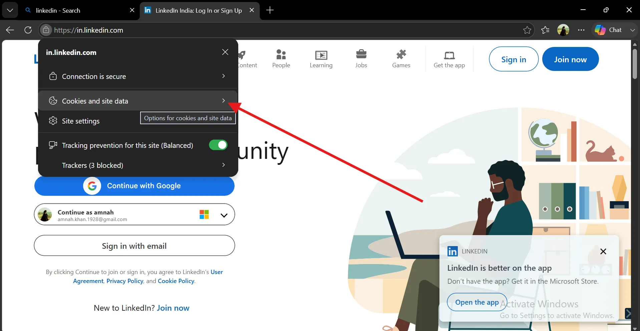Expand the Microsoft account dropdown arrow
The width and height of the screenshot is (640, 331).
(x=224, y=215)
